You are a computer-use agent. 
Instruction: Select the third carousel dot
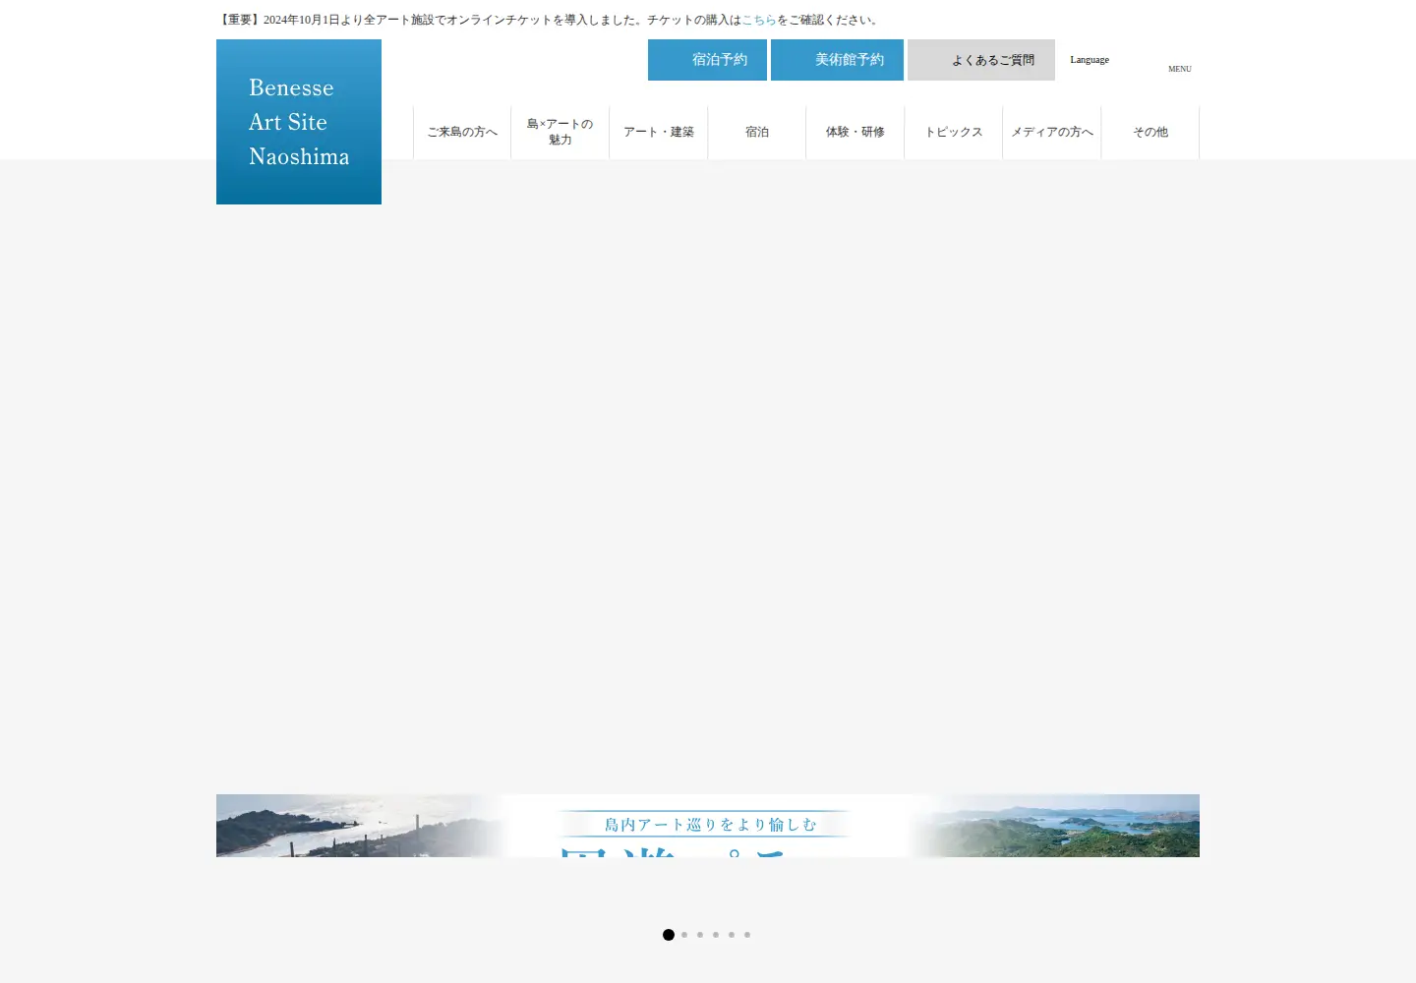click(x=700, y=935)
